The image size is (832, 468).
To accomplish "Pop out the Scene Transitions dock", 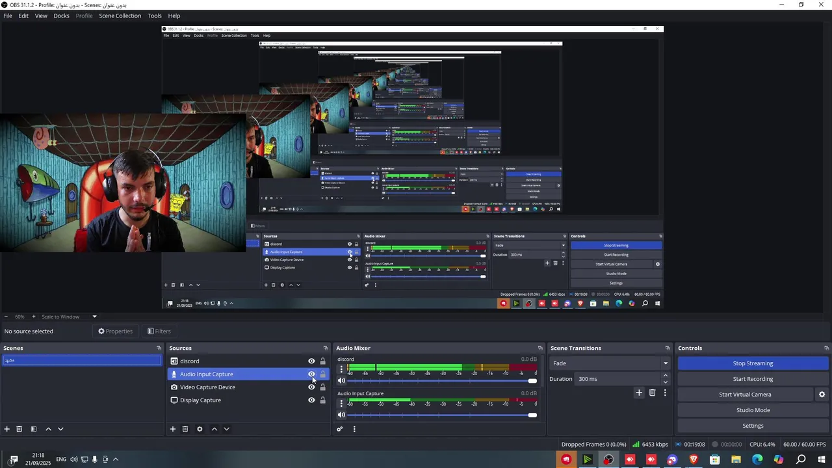I will 668,348.
